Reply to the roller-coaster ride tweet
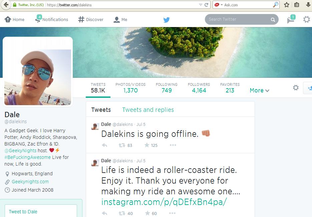The image size is (312, 217). (x=104, y=213)
